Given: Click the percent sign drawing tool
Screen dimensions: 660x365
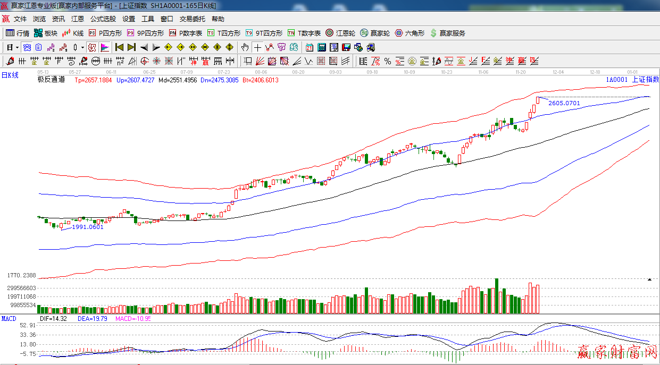Looking at the screenshot, I should (x=387, y=61).
